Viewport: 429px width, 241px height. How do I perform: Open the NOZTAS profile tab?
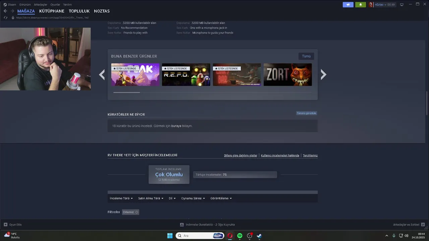click(x=102, y=11)
